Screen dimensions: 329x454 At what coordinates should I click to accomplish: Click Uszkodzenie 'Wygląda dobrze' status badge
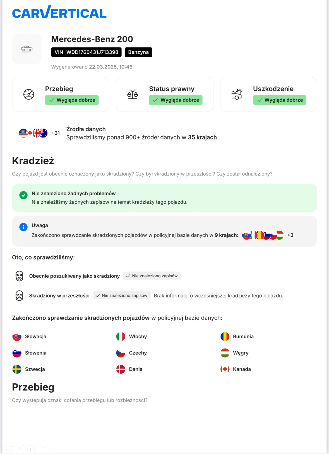tap(280, 100)
